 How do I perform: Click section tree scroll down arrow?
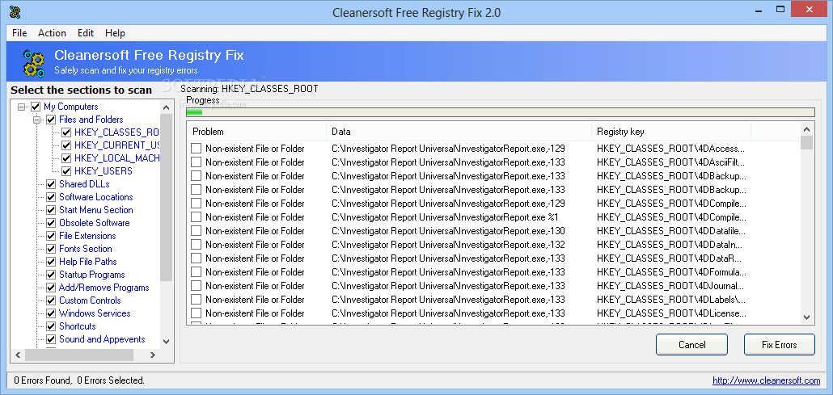coord(167,342)
